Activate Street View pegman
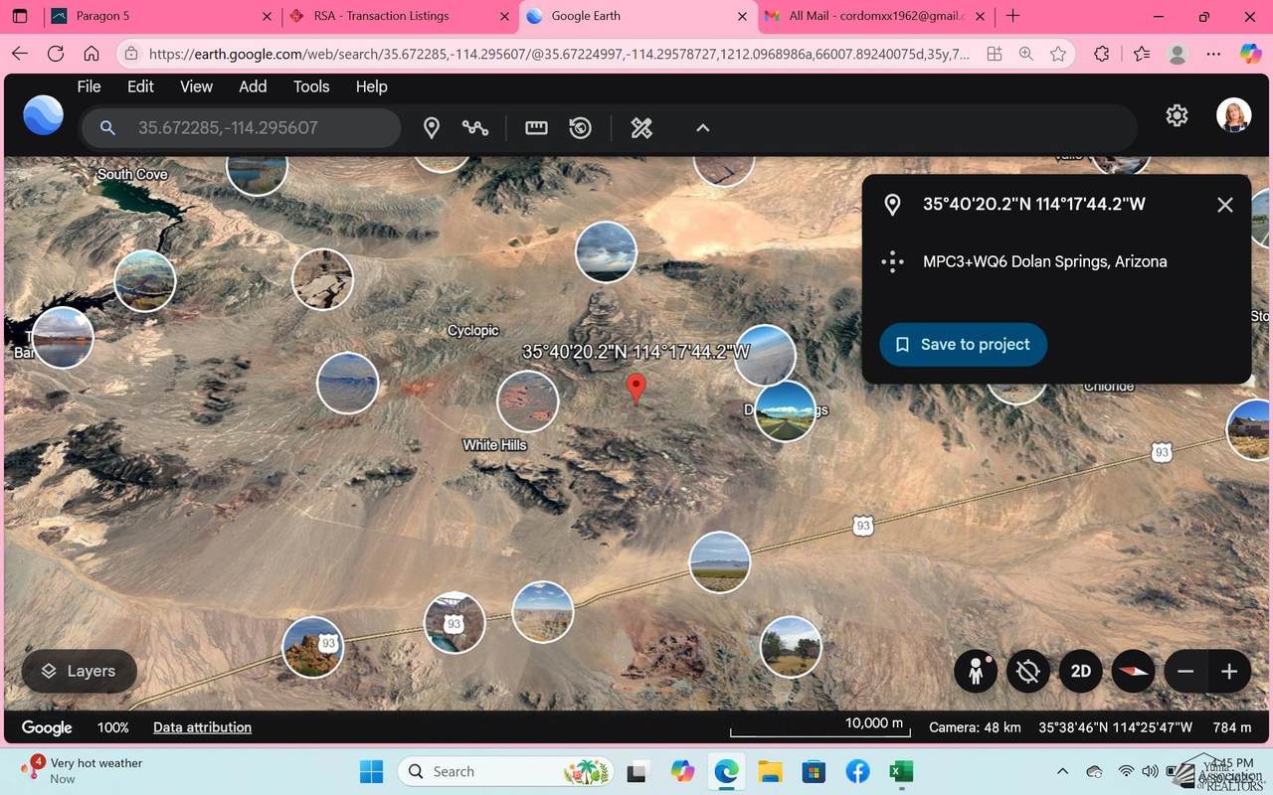This screenshot has width=1273, height=795. coord(976,671)
